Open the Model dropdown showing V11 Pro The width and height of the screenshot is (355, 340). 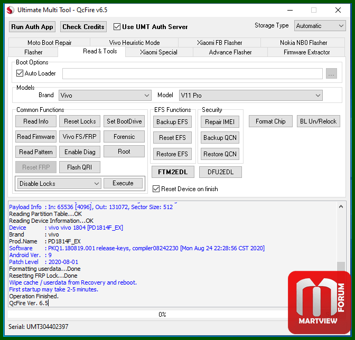click(x=250, y=96)
